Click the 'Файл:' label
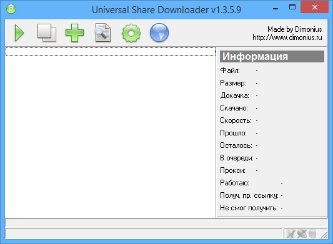Image resolution: width=333 pixels, height=244 pixels. [x=230, y=71]
